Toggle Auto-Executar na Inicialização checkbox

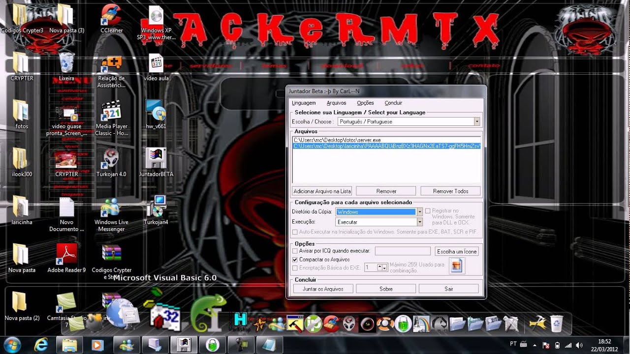[295, 232]
